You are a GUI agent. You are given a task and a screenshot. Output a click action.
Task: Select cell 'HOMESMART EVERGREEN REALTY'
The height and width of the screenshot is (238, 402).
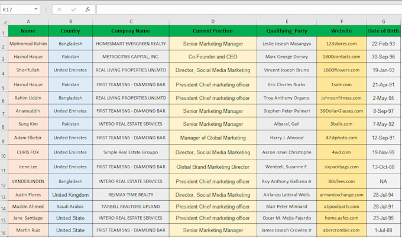point(131,44)
